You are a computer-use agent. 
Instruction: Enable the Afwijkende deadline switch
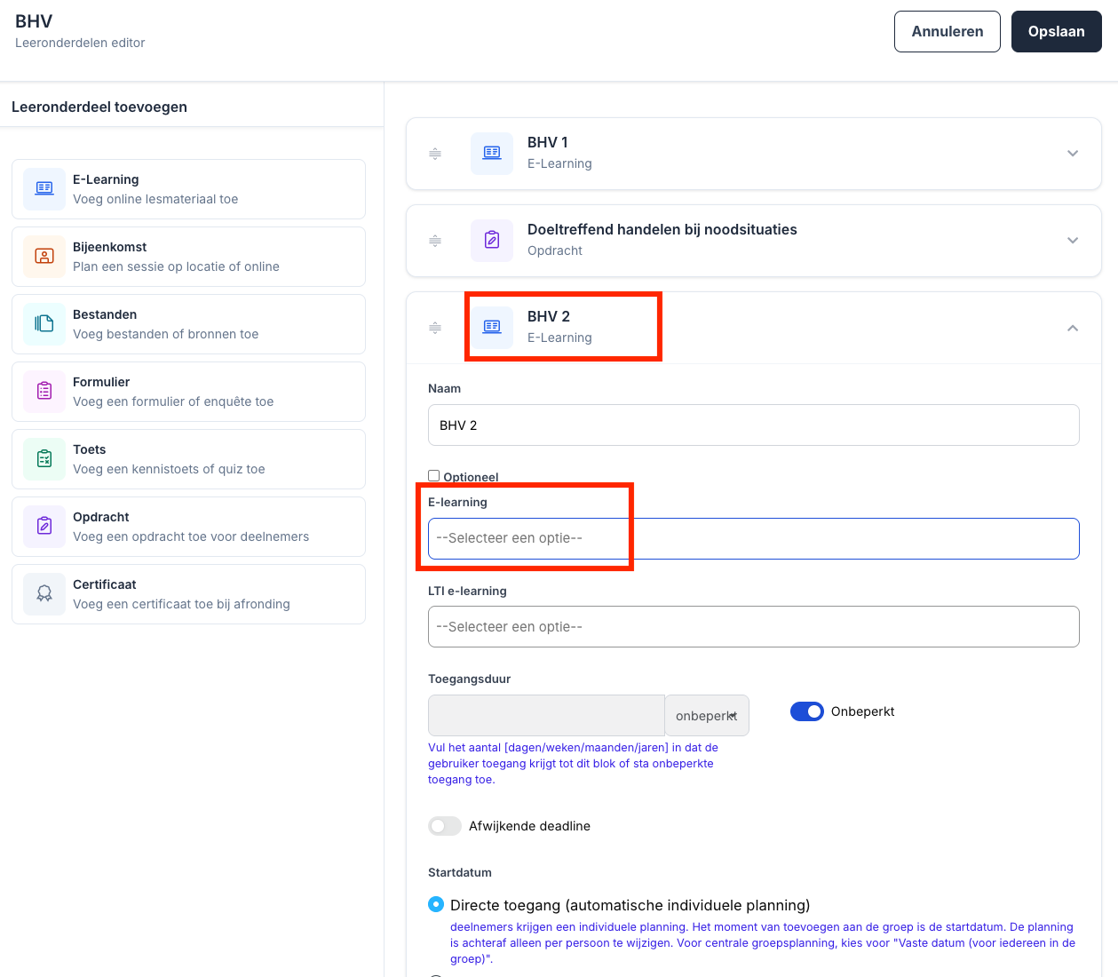445,826
